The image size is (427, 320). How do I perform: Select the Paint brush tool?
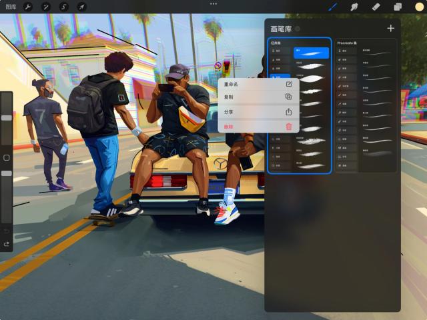[x=333, y=7]
